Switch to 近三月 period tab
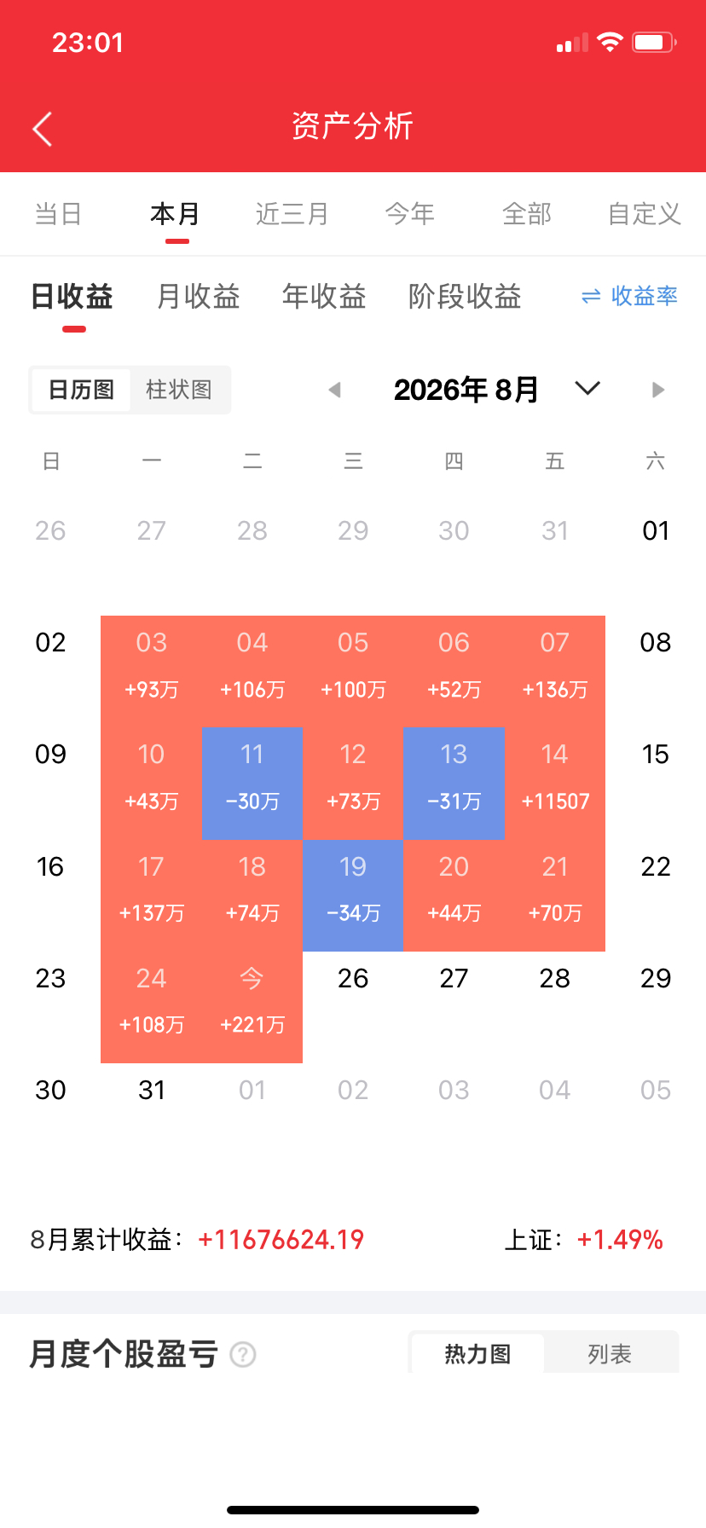Screen dimensions: 706x1528 tap(292, 213)
